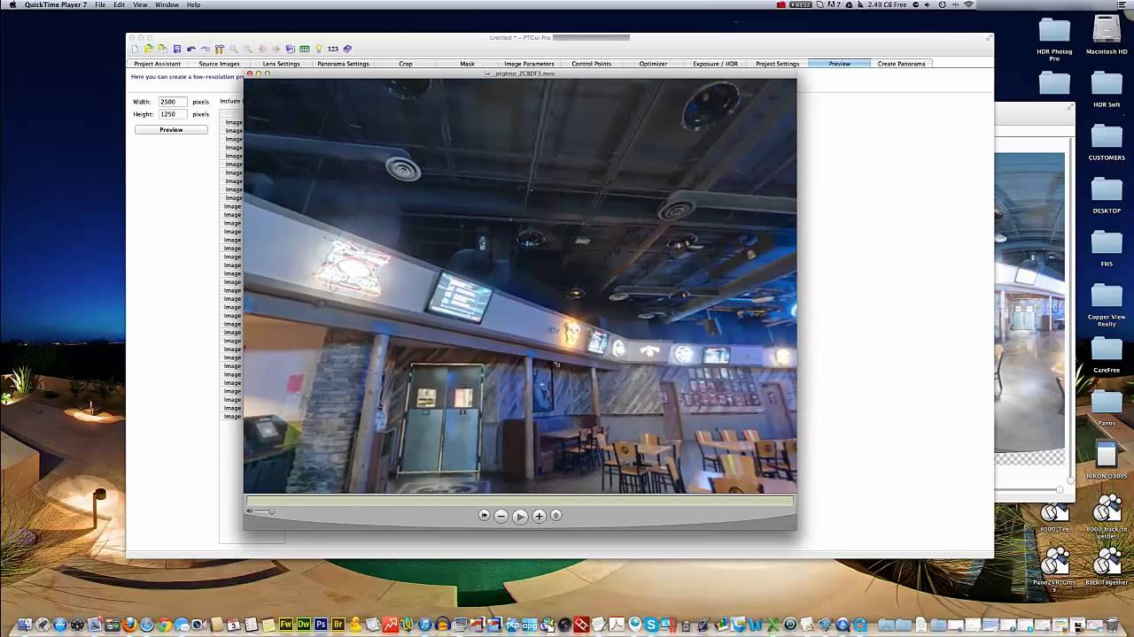Open the QuickTime Player 7 application menu
The image size is (1134, 637).
[56, 5]
